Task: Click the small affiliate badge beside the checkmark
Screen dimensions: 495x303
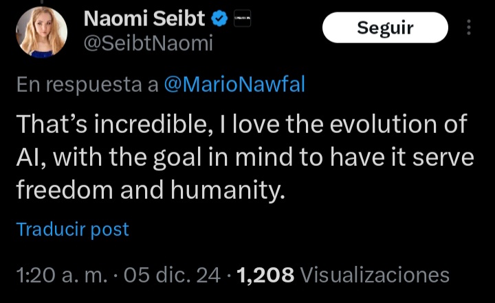Action: point(242,19)
